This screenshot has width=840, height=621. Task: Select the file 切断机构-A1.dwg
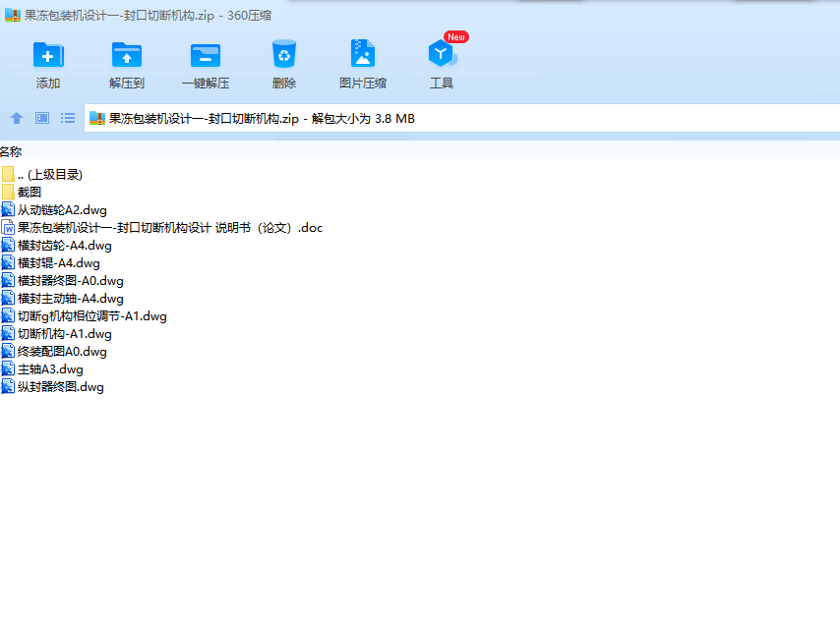(x=56, y=333)
